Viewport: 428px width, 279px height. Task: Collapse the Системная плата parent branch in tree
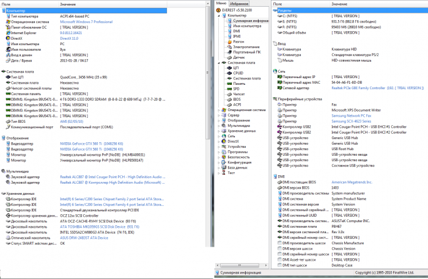click(x=219, y=63)
